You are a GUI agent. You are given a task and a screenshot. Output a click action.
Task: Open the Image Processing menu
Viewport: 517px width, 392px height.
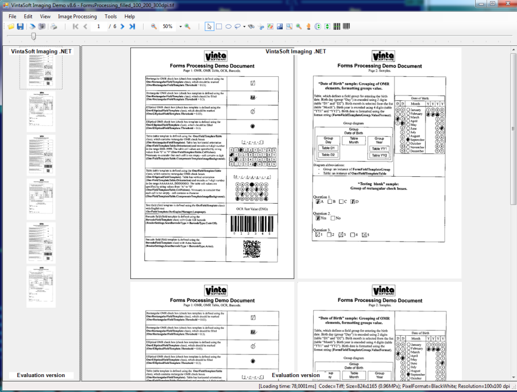click(78, 16)
